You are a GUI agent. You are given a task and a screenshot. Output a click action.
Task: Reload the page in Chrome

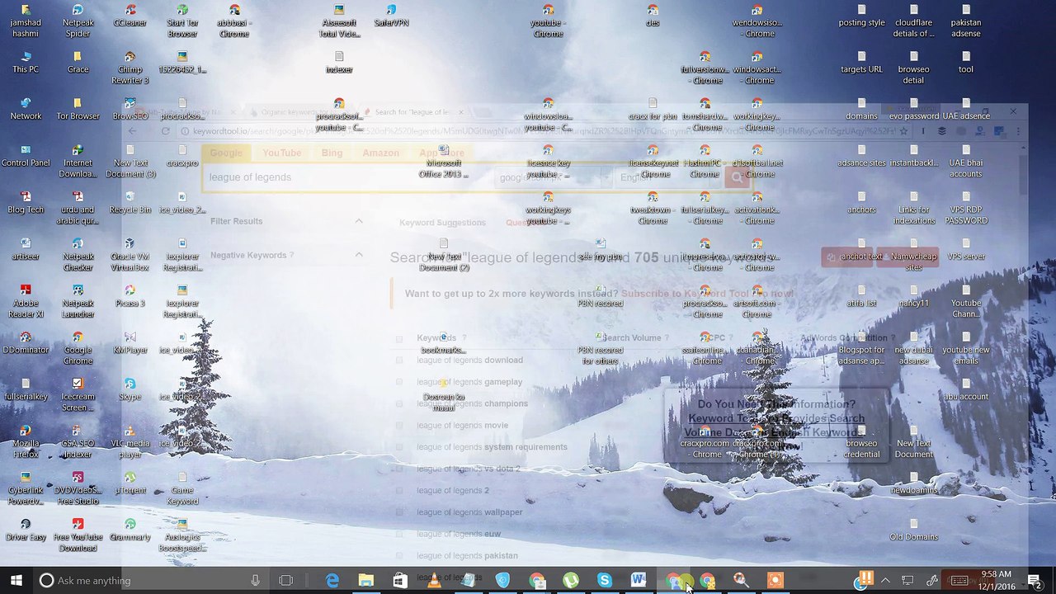(166, 131)
